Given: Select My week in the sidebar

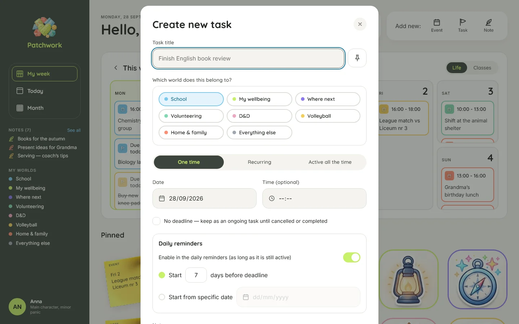Looking at the screenshot, I should [x=45, y=74].
